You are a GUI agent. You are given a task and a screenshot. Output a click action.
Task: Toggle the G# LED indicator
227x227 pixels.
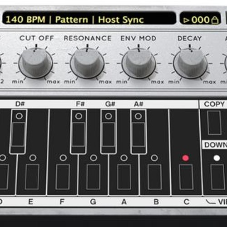pyautogui.click(x=109, y=116)
